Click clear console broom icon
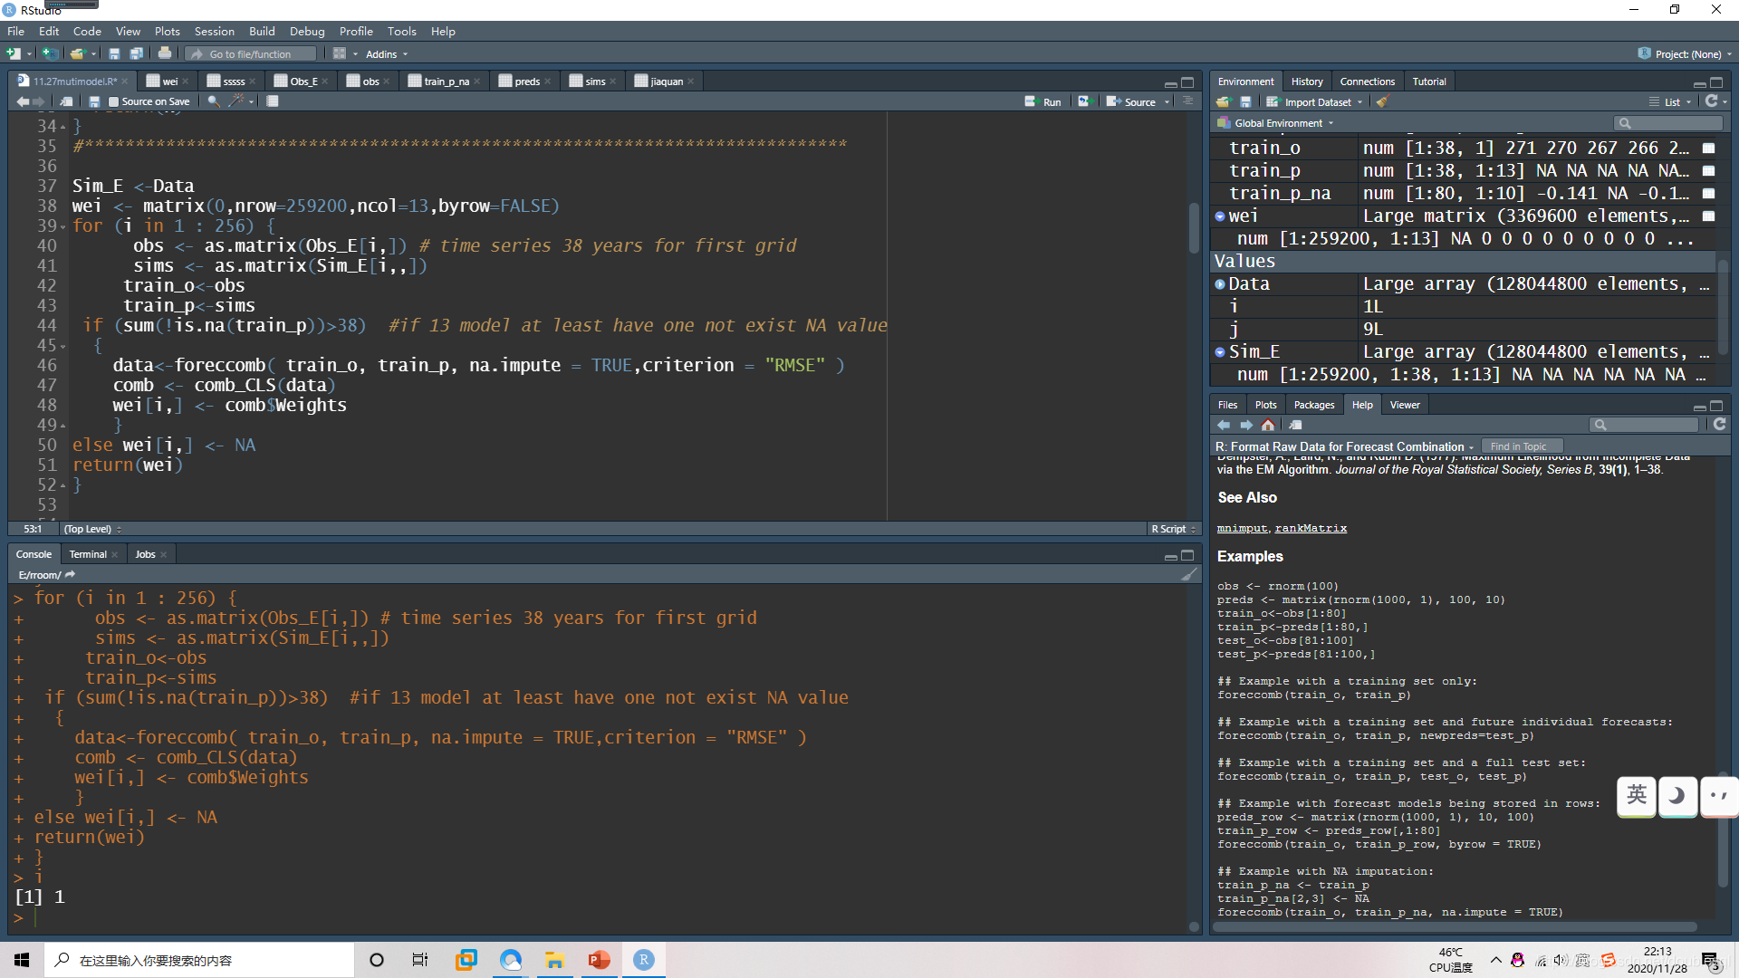The height and width of the screenshot is (978, 1739). pos(1189,575)
